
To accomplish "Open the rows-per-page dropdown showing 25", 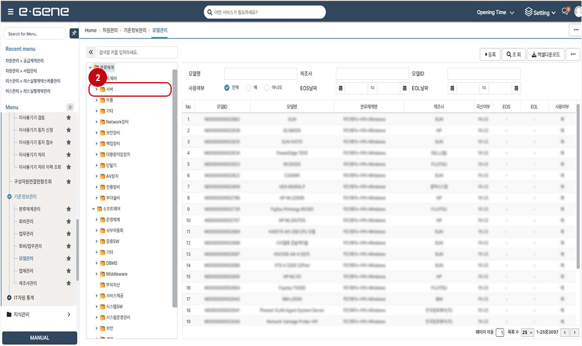I will click(527, 332).
